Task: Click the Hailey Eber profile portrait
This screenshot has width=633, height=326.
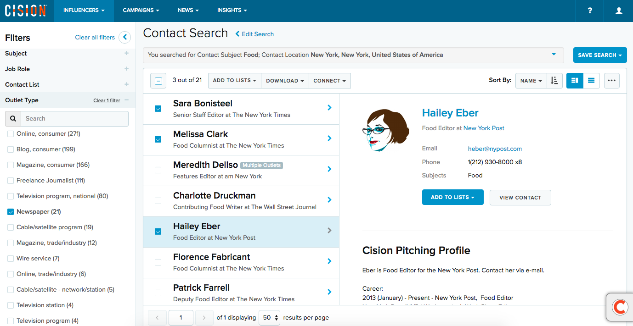Action: click(385, 130)
